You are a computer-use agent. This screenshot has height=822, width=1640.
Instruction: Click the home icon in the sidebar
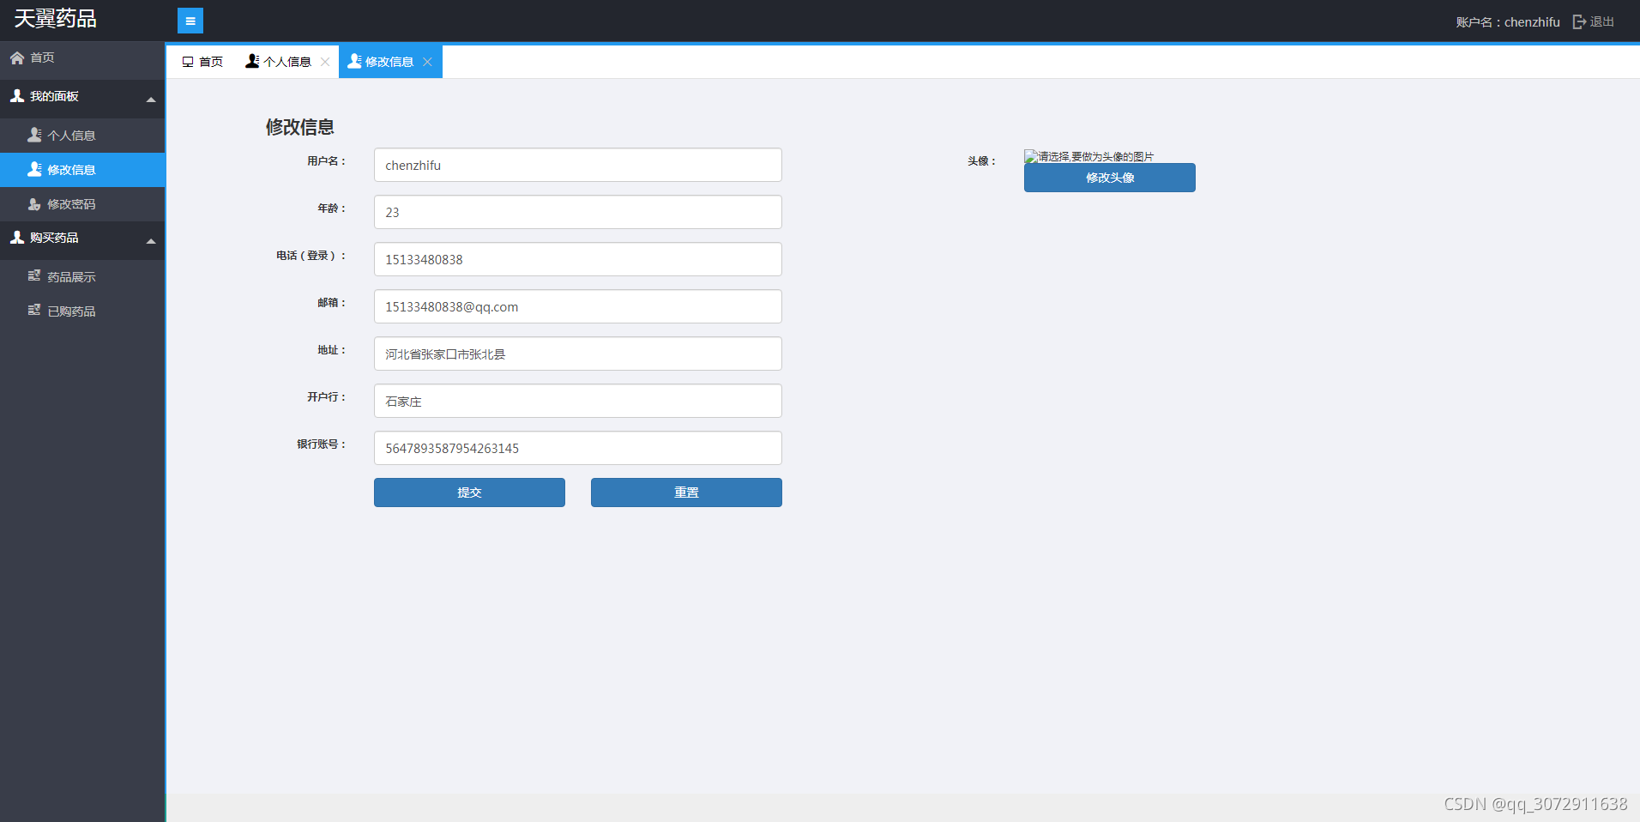17,57
